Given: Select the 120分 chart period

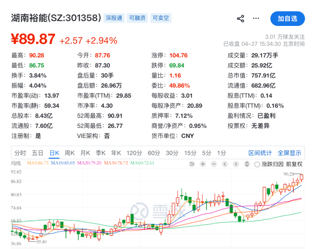Looking at the screenshot, I should coord(134,153).
